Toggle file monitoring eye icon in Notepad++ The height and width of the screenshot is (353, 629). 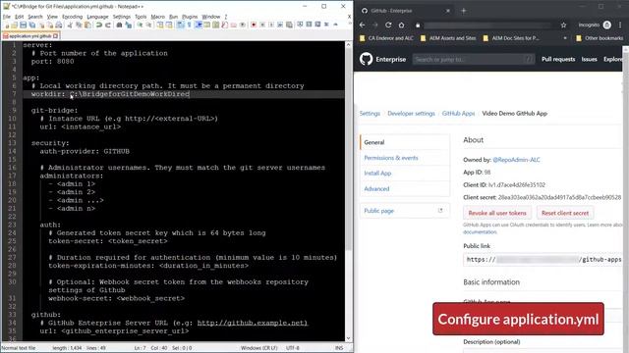[243, 25]
